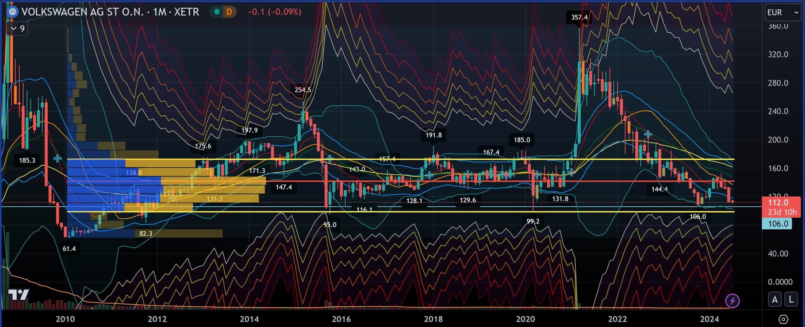The image size is (805, 327).
Task: Click the 171.3 pivot label
Action: [257, 171]
